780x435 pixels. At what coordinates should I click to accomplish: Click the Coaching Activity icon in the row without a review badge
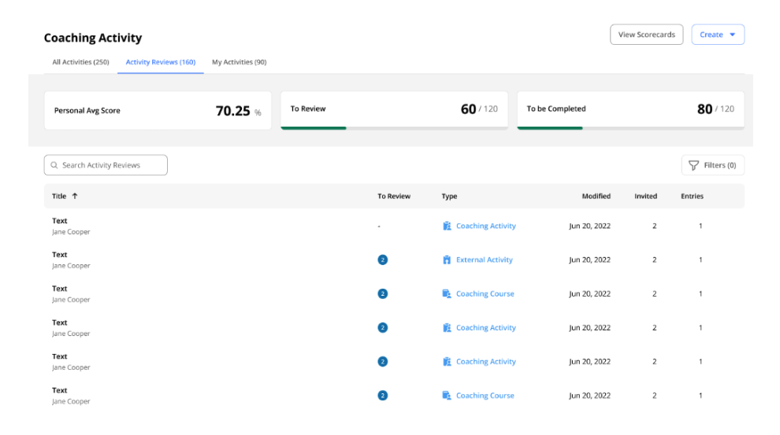click(447, 226)
